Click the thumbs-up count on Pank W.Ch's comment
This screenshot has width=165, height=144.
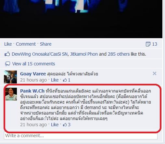coord(67,125)
